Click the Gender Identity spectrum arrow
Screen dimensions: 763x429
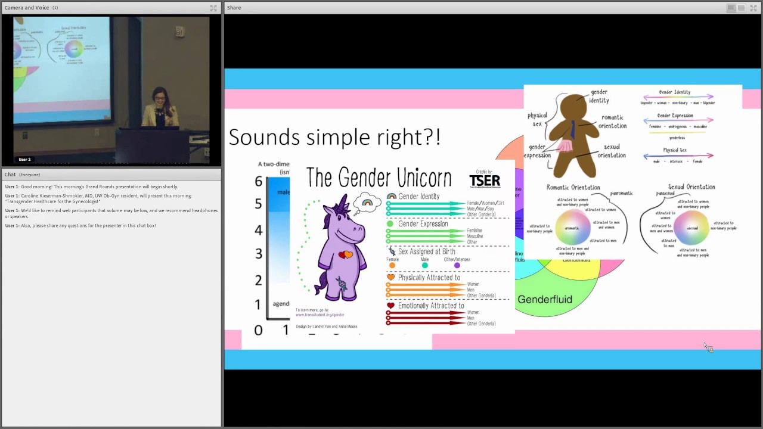(678, 97)
